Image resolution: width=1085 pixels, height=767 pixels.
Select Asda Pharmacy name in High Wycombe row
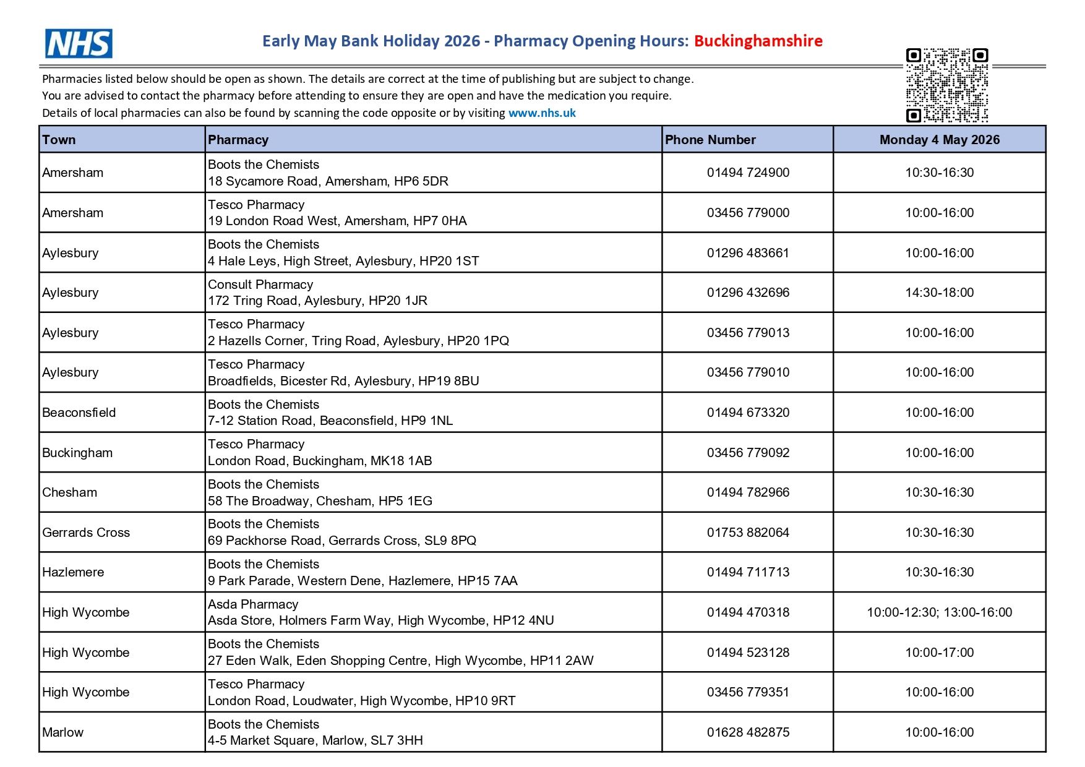click(x=253, y=604)
